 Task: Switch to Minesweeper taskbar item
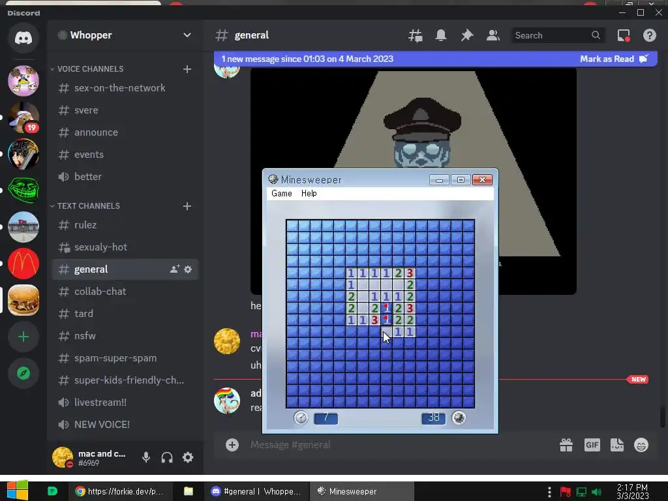pyautogui.click(x=361, y=491)
